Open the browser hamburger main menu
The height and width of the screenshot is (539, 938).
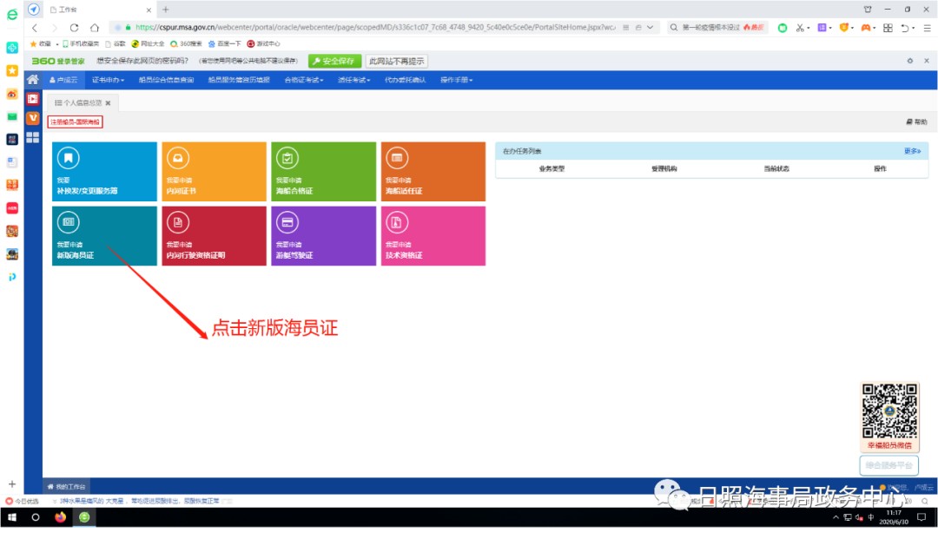(x=927, y=28)
